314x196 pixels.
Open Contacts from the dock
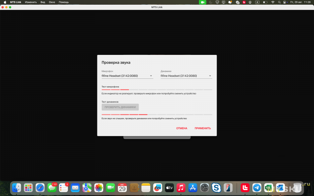coord(134,188)
